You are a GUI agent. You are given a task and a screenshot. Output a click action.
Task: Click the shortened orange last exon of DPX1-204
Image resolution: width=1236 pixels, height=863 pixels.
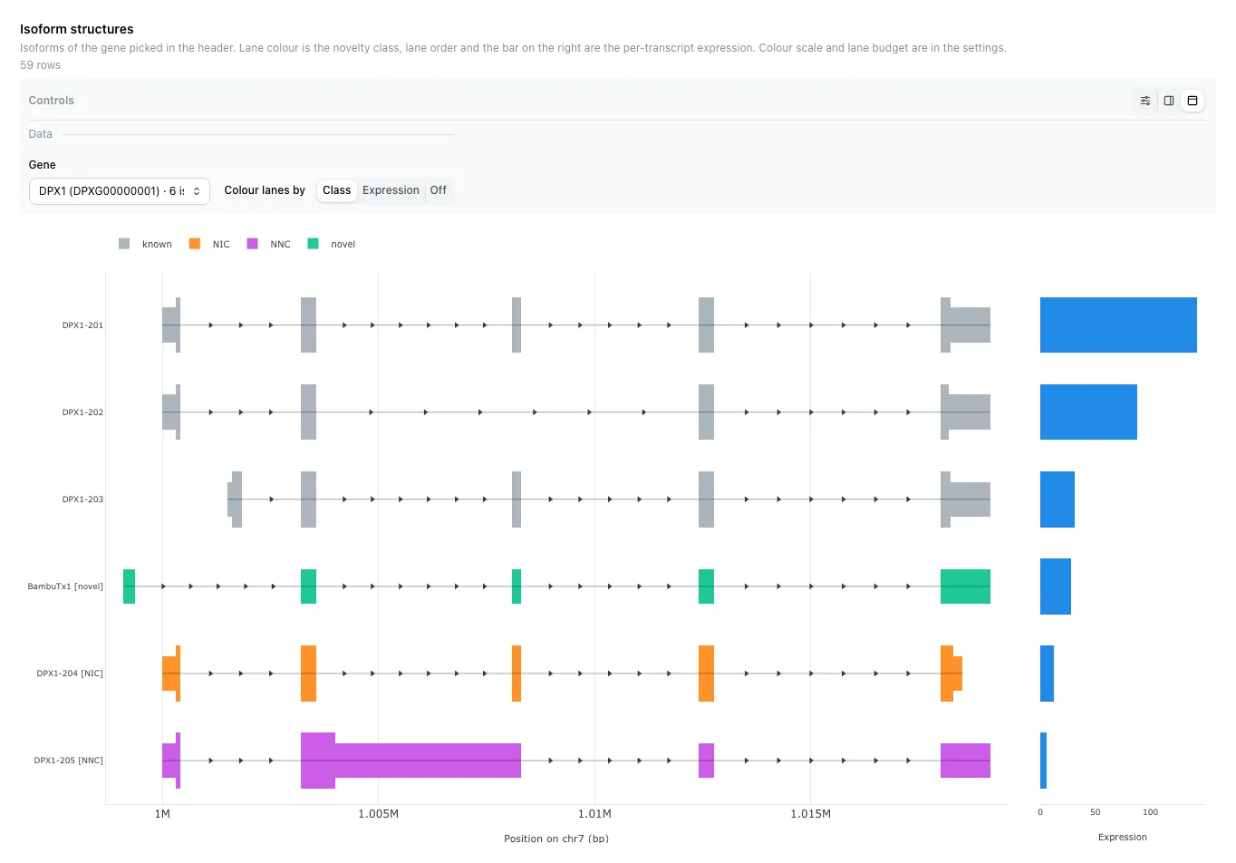coord(951,674)
